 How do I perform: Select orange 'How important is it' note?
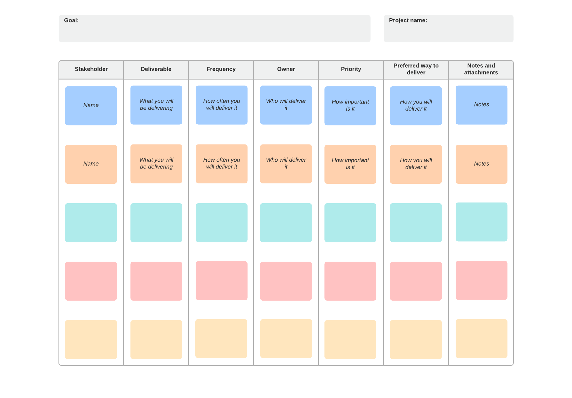pyautogui.click(x=350, y=164)
